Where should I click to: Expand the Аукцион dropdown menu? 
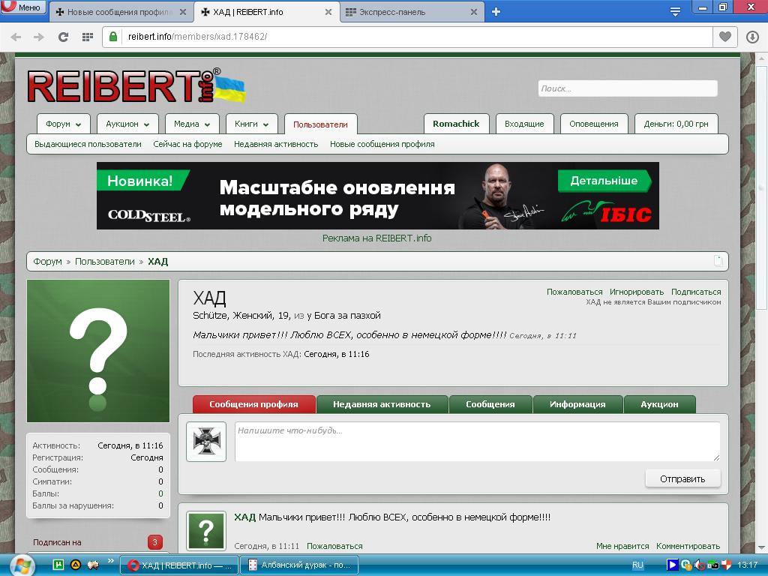click(127, 124)
